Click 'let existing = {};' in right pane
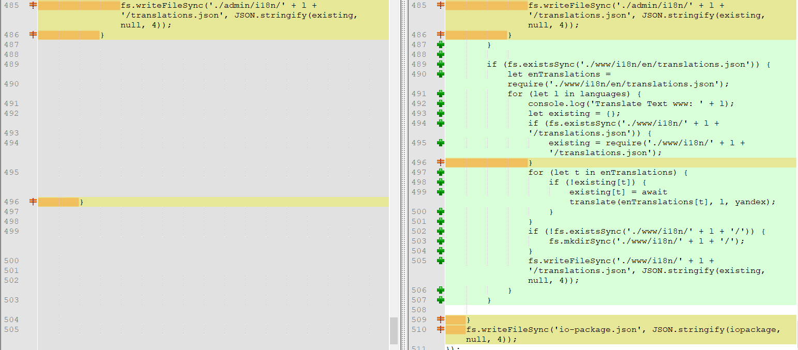This screenshot has width=798, height=350. click(x=574, y=113)
